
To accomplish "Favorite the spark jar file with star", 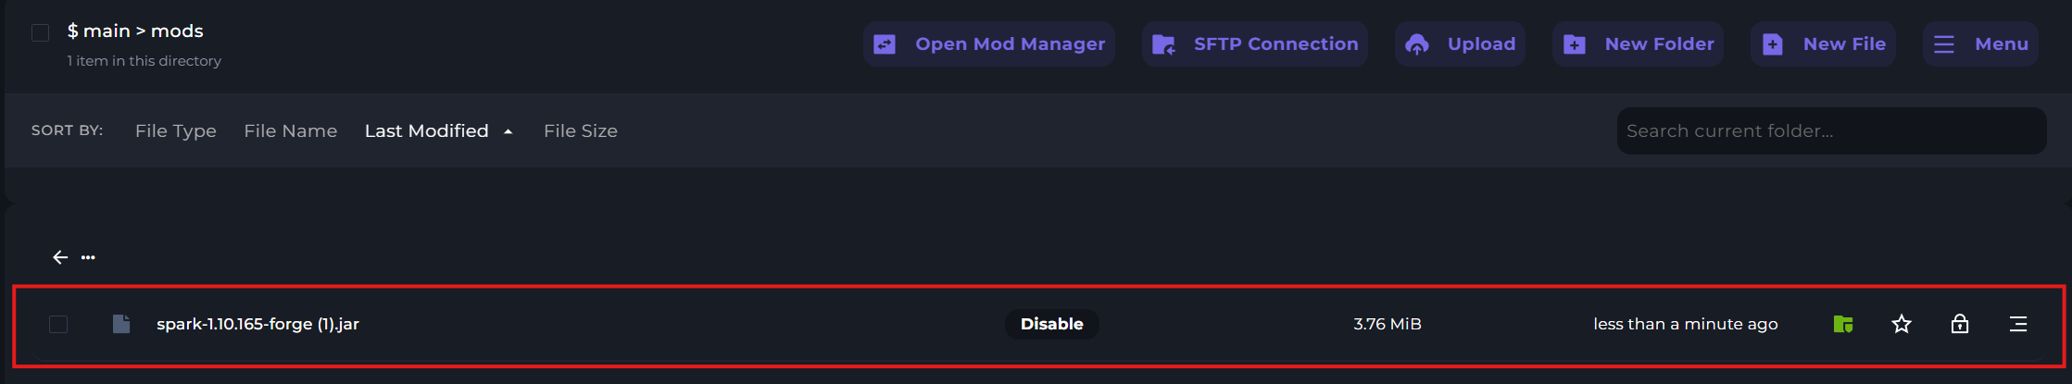I will (x=1901, y=324).
